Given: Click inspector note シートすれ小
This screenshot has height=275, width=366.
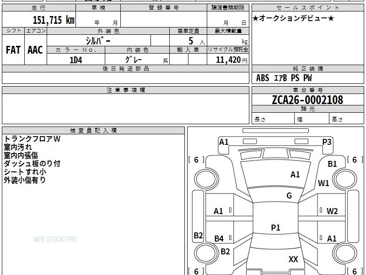Looking at the screenshot, I should [x=25, y=171].
